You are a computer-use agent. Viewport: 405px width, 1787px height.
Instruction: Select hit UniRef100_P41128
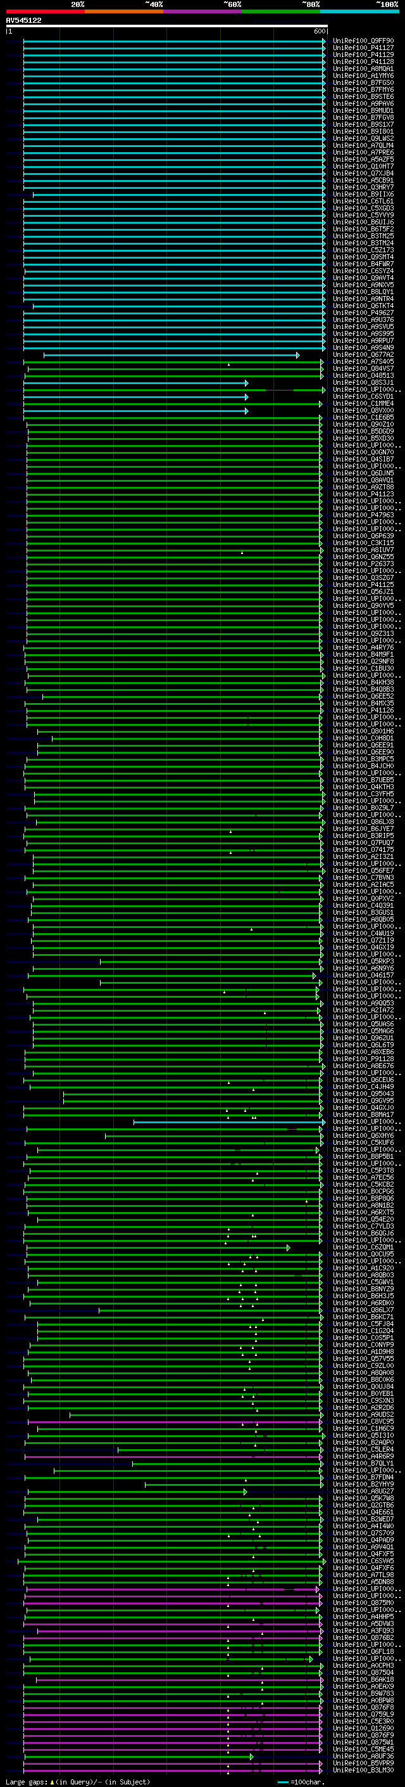point(363,61)
